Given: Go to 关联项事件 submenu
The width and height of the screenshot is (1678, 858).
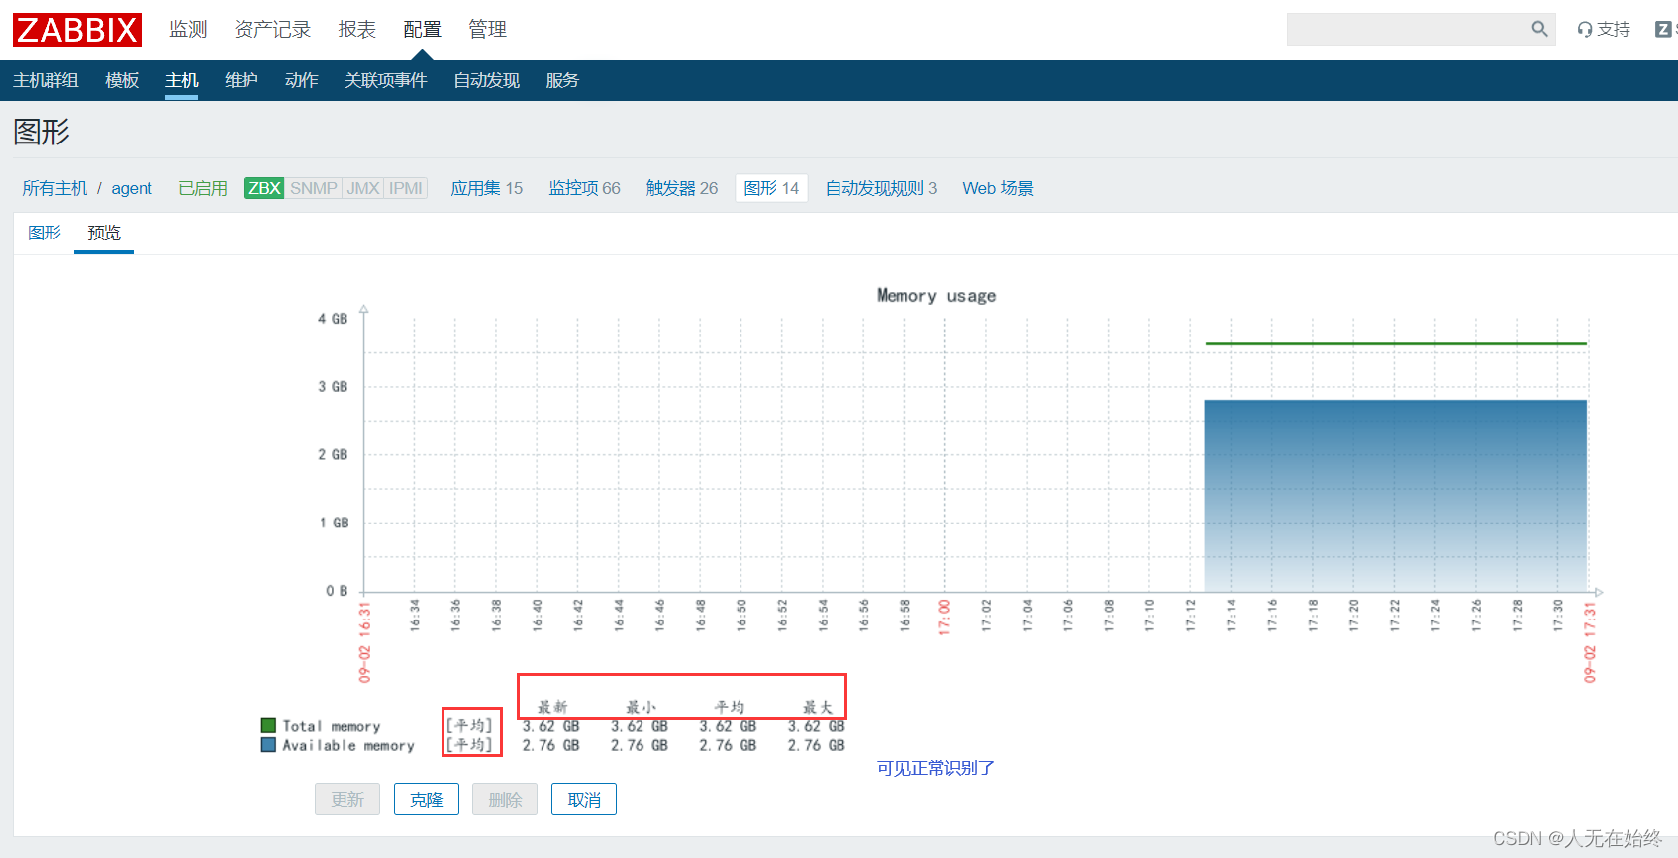Looking at the screenshot, I should tap(386, 80).
